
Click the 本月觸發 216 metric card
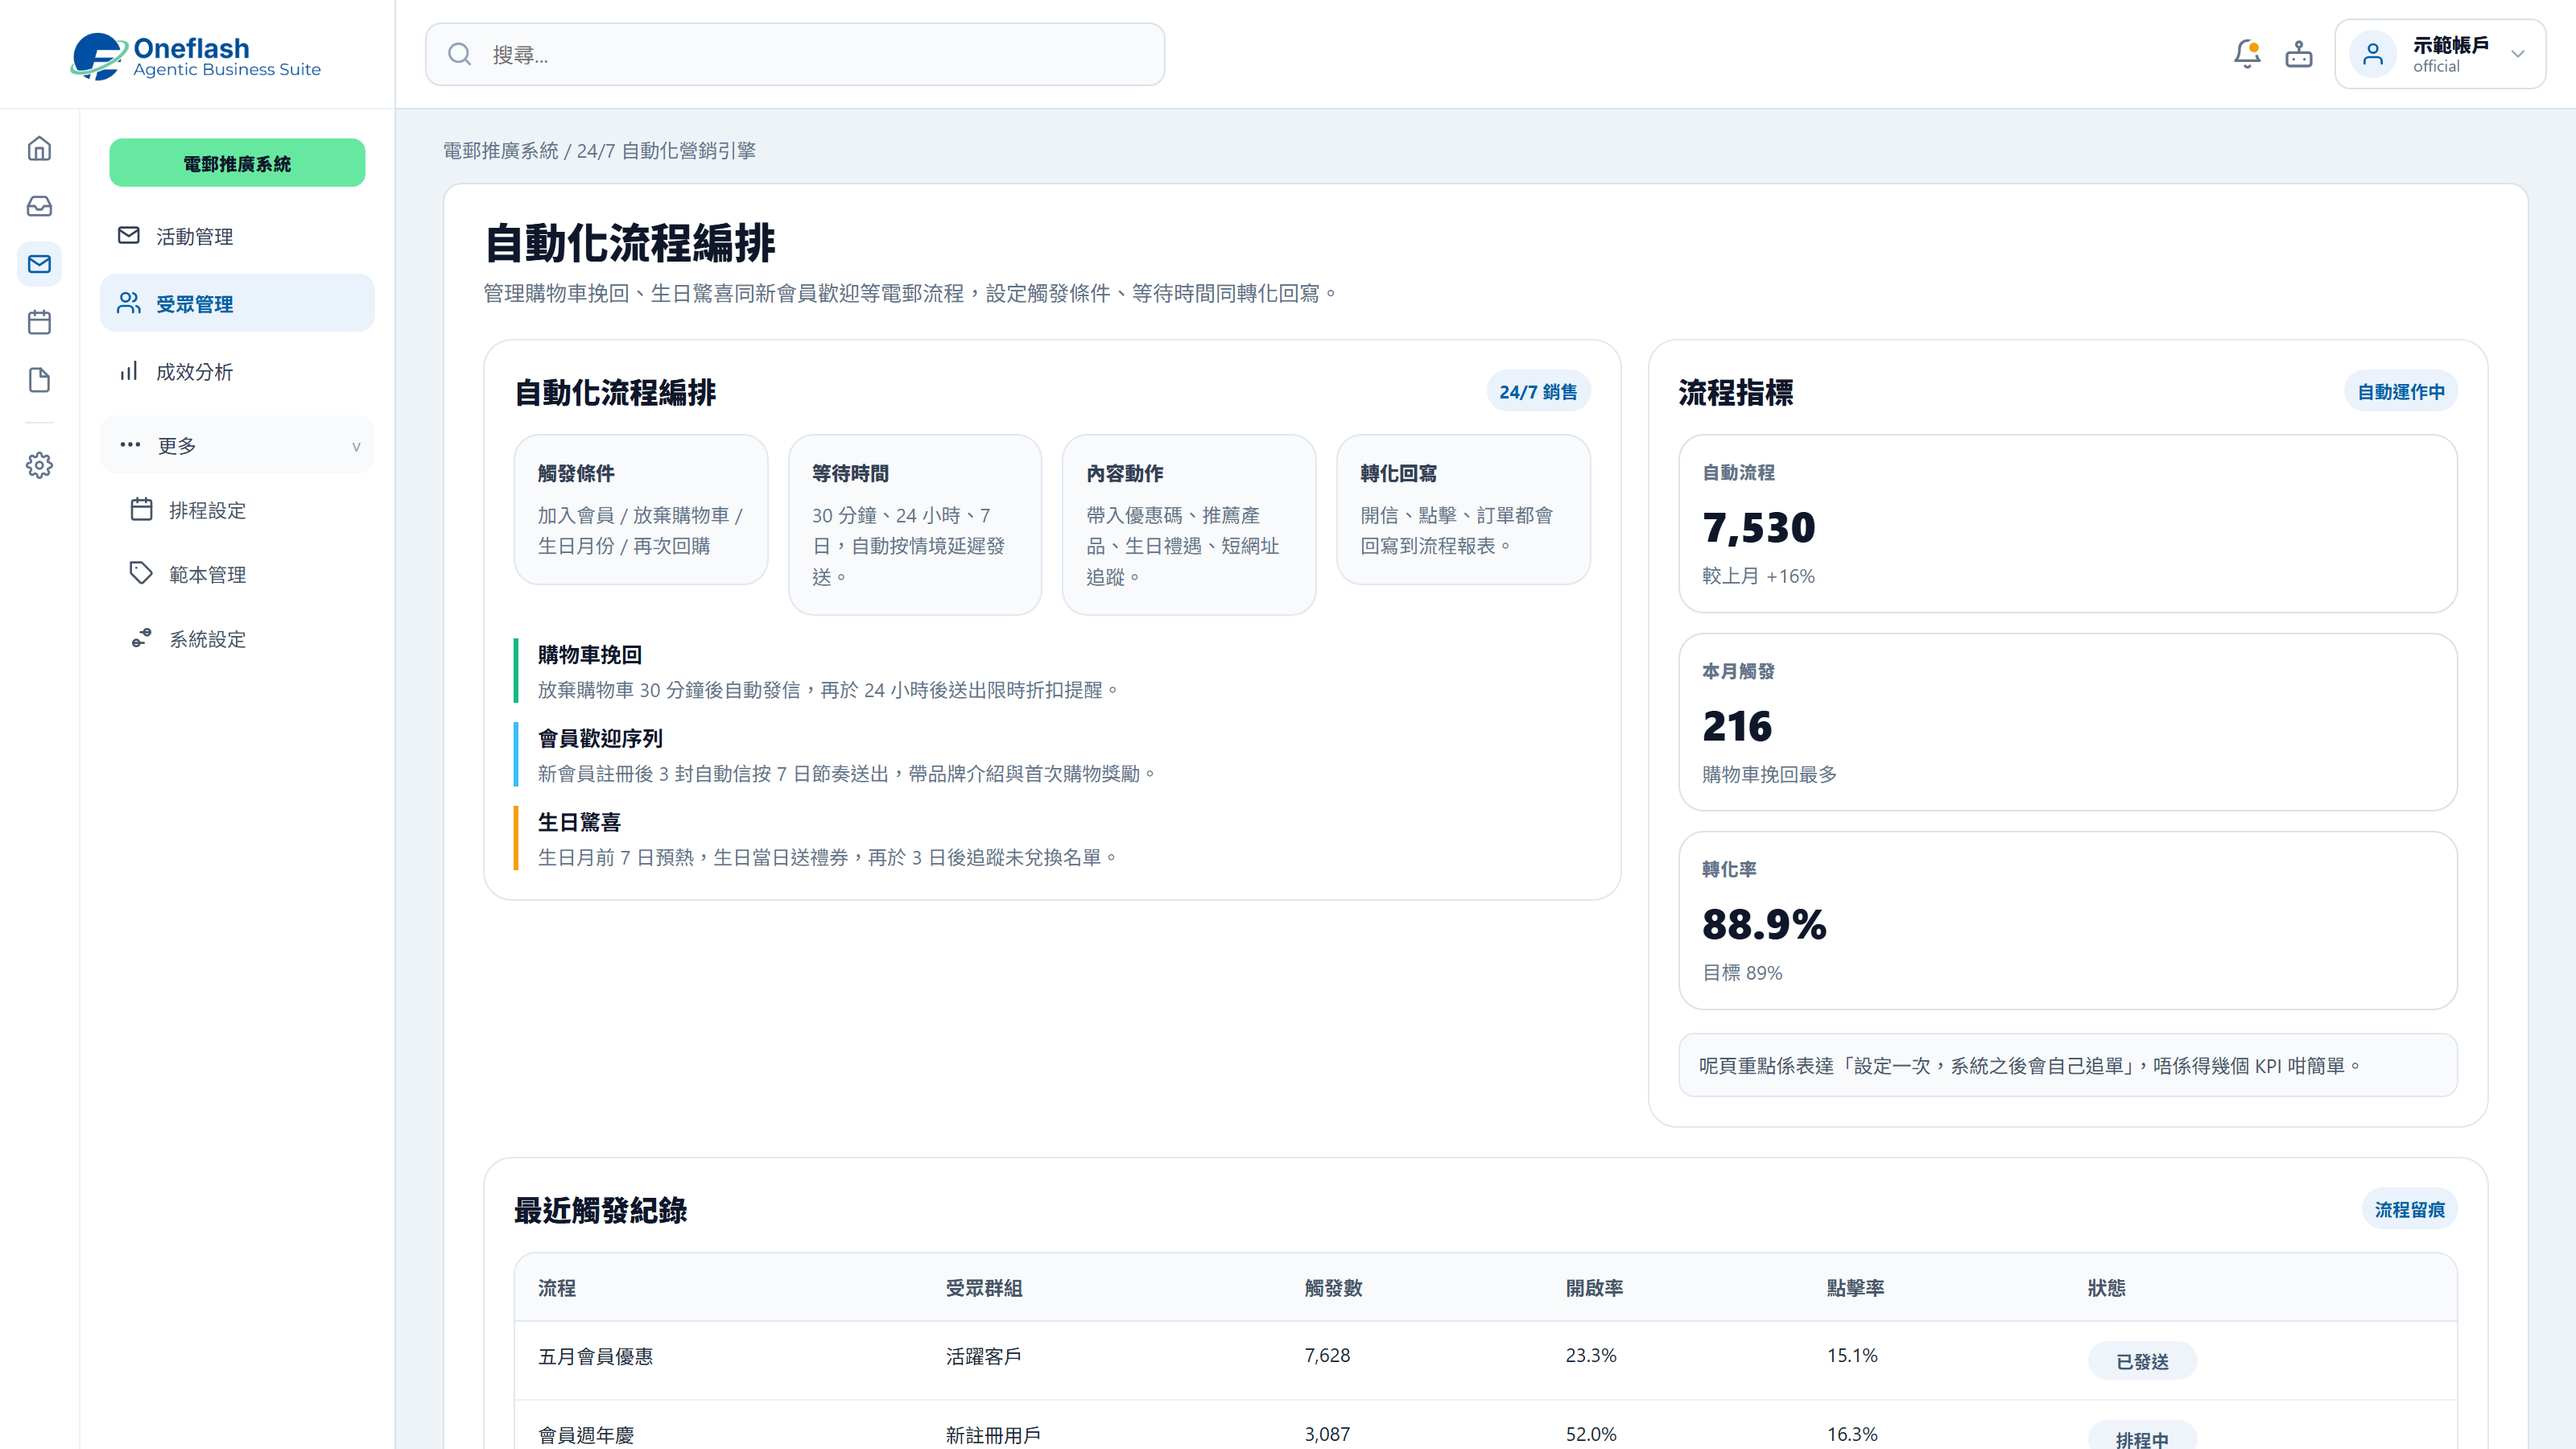[x=2067, y=722]
